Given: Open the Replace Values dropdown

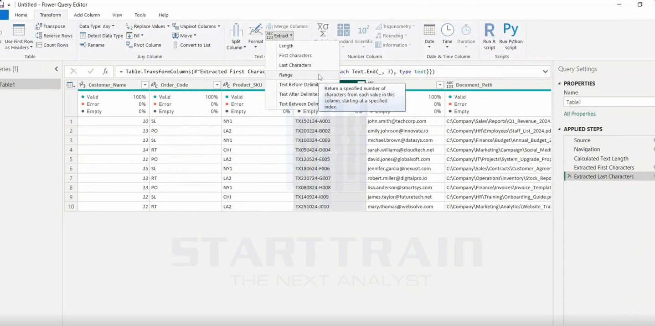Looking at the screenshot, I should point(148,26).
